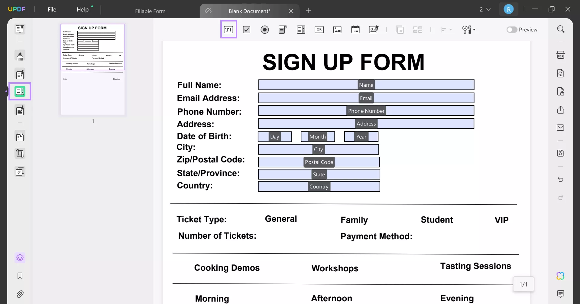Open the search magnifier icon
Viewport: 580px width, 304px height.
(x=561, y=29)
